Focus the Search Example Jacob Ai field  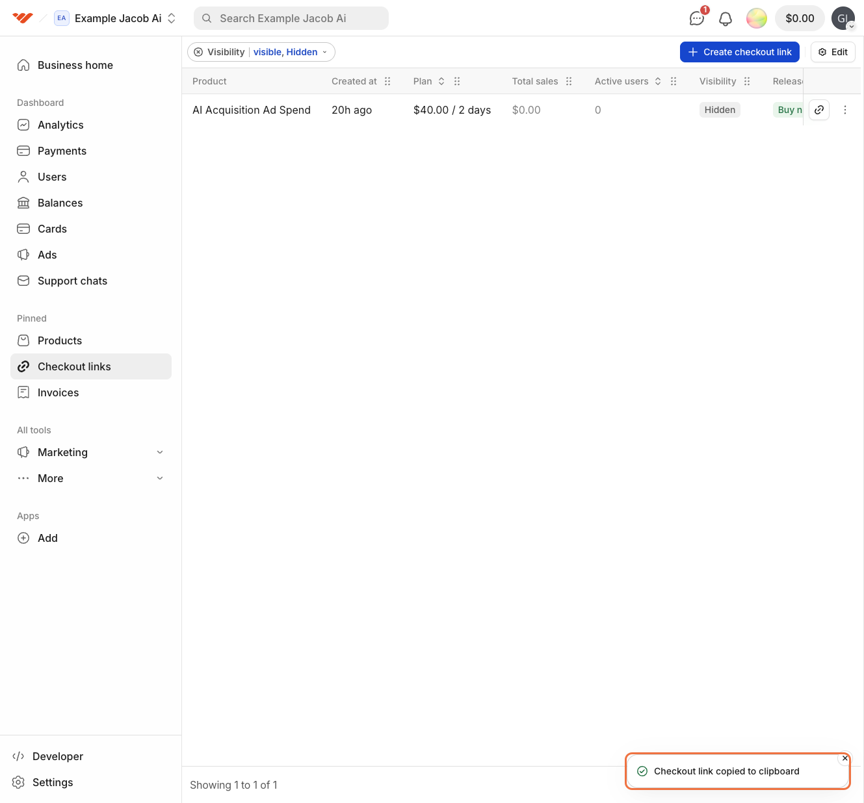tap(291, 18)
